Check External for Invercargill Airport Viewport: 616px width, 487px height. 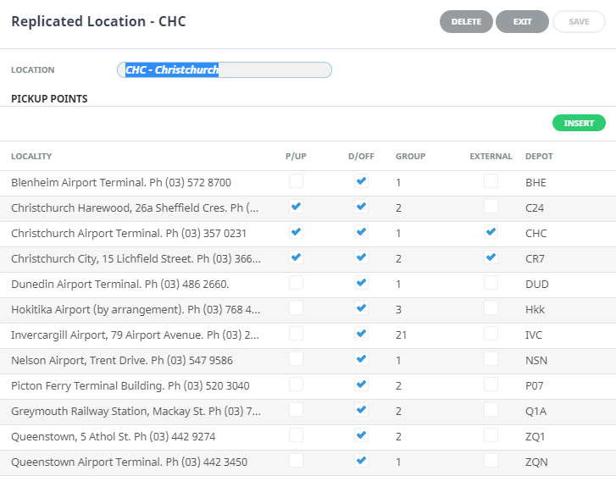point(491,334)
